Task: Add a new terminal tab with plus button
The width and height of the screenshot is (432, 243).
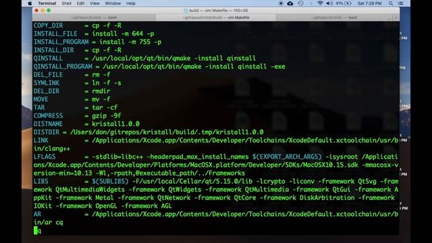Action: coord(396,18)
